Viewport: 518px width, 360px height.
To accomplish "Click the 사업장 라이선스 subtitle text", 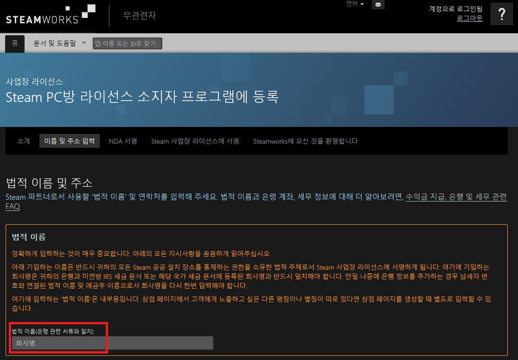I will [x=34, y=82].
